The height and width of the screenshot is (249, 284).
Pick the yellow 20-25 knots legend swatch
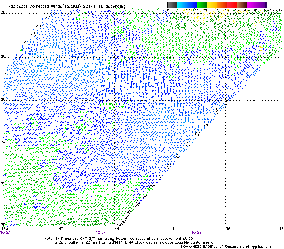click(x=212, y=5)
